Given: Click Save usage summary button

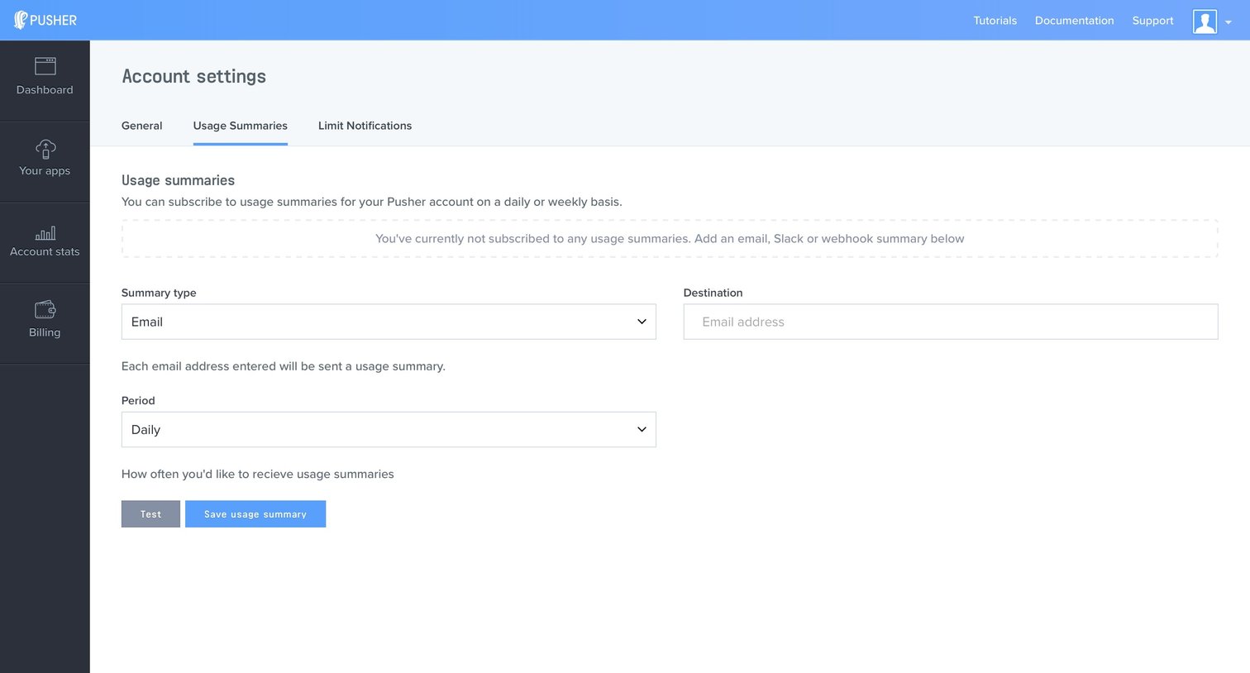Looking at the screenshot, I should 255,514.
